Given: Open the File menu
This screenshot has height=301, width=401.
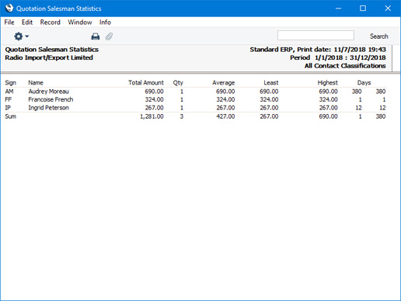Looking at the screenshot, I should pyautogui.click(x=9, y=22).
